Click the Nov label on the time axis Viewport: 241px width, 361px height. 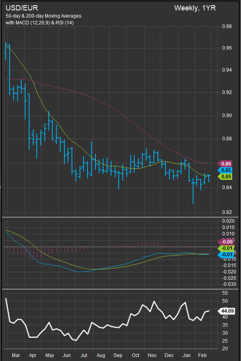point(152,355)
